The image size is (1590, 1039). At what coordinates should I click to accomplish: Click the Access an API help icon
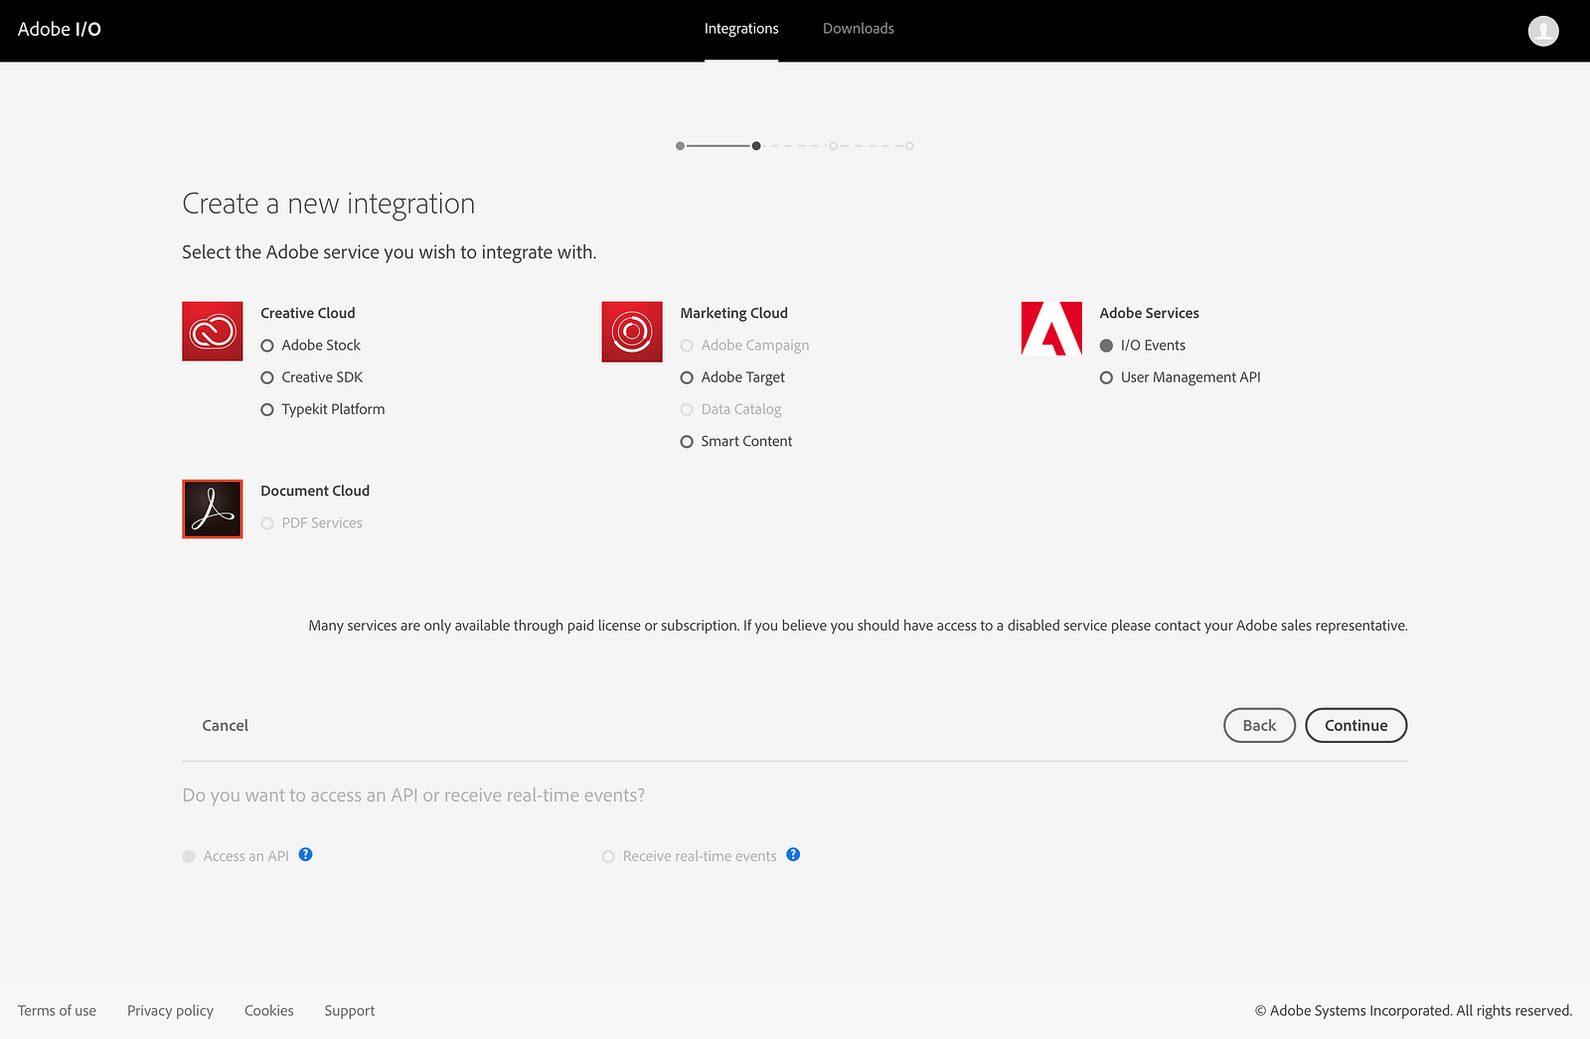point(306,854)
